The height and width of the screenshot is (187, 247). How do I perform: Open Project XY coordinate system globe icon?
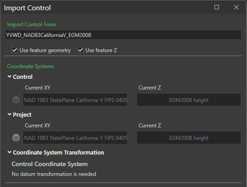click(x=16, y=138)
